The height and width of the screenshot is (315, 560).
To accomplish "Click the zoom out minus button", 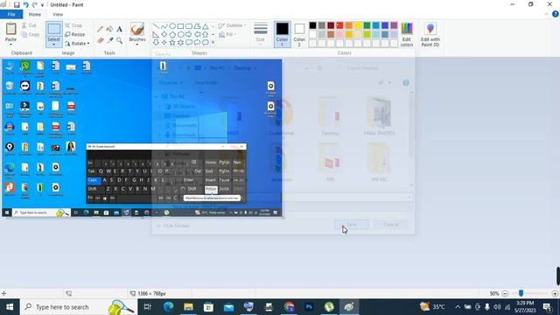I will 505,294.
